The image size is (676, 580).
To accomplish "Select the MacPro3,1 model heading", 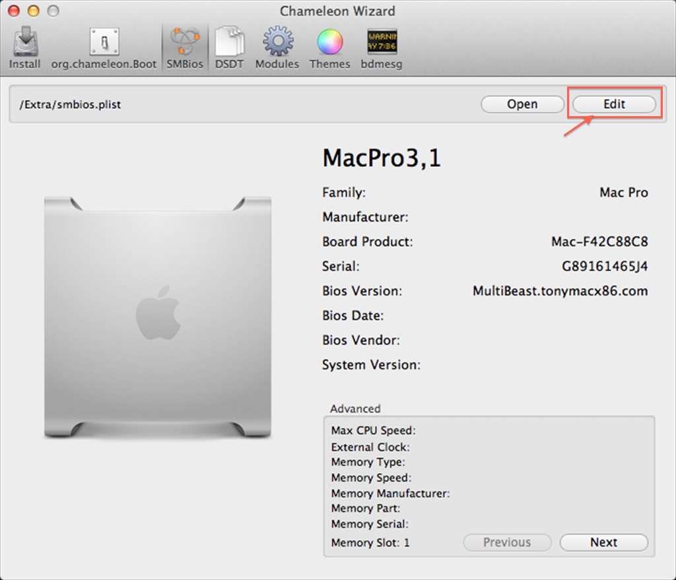I will tap(382, 158).
